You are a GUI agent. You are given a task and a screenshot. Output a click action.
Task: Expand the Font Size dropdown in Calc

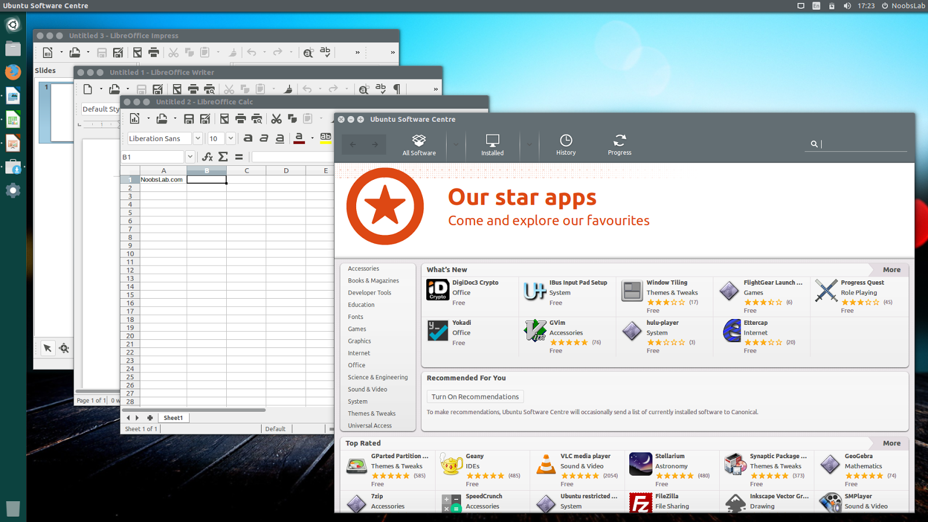[230, 138]
